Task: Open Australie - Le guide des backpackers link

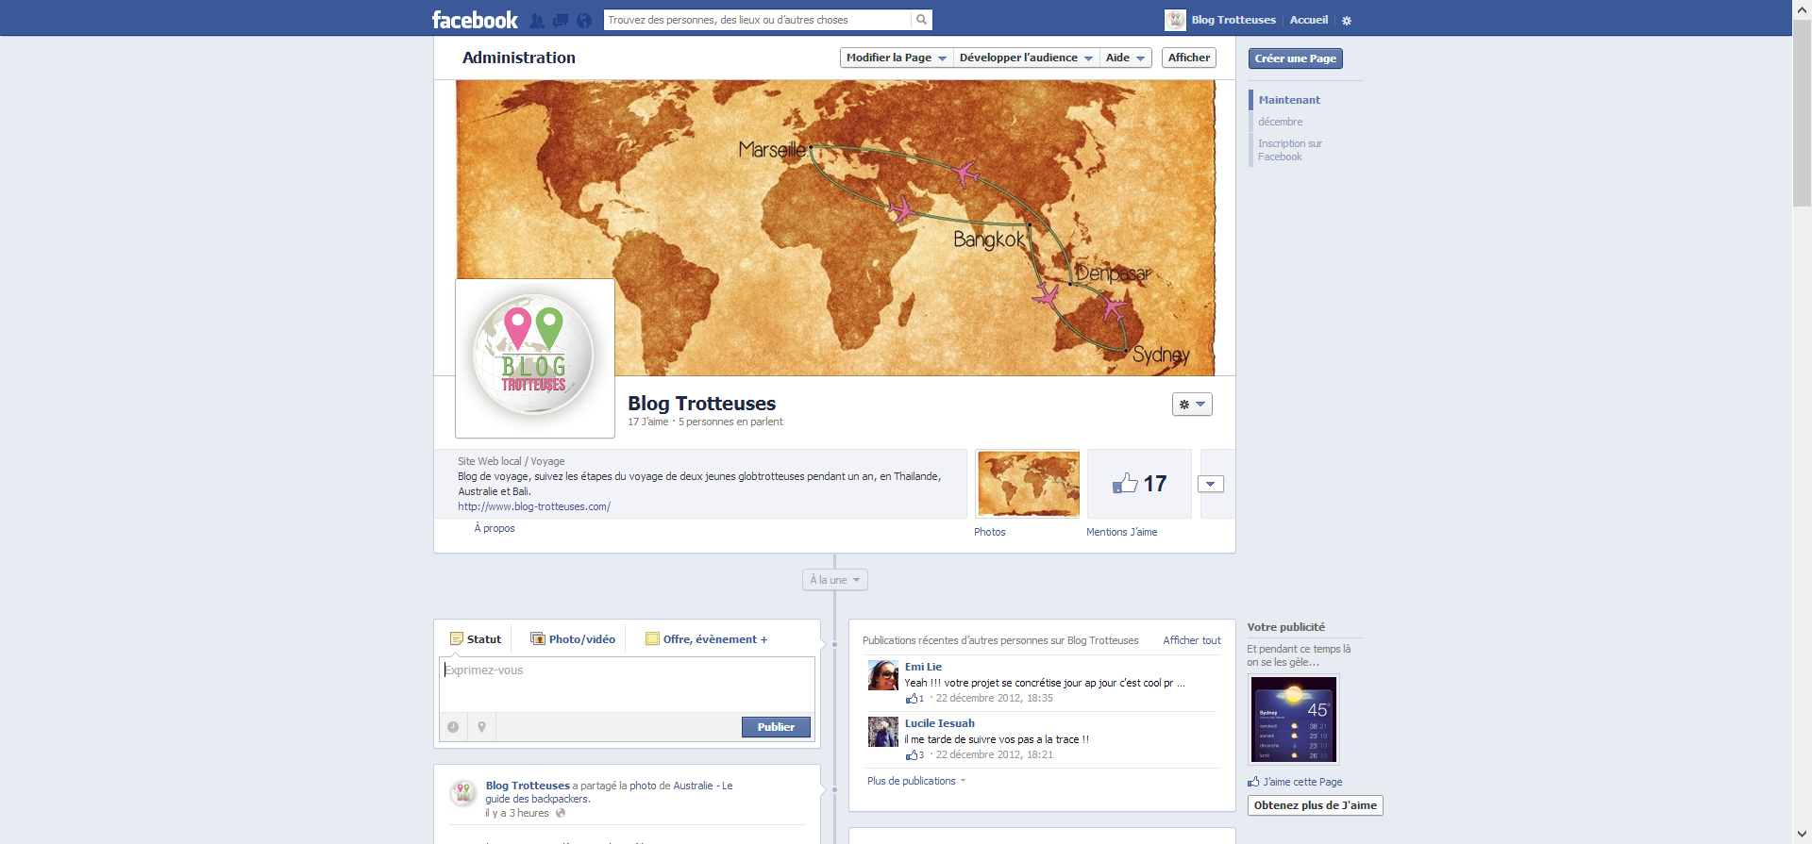Action: point(609,792)
